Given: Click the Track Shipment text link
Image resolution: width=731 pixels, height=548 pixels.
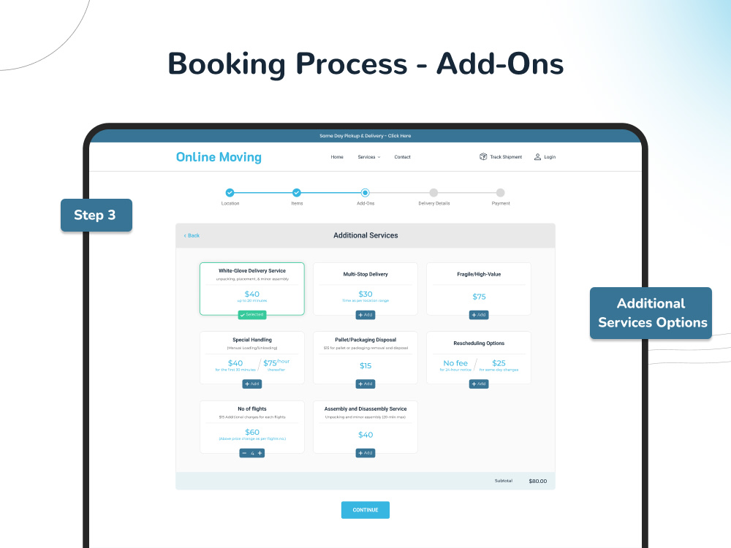Looking at the screenshot, I should click(506, 157).
